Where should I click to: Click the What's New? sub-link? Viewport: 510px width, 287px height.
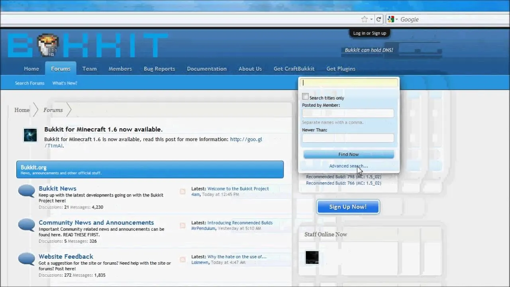click(65, 83)
